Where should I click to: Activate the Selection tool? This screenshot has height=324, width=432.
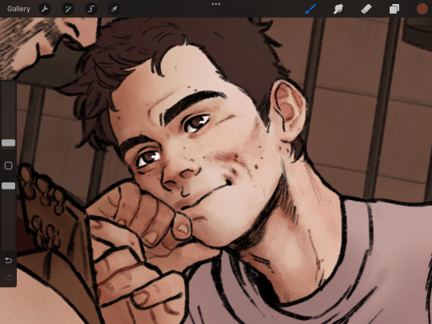[x=91, y=9]
